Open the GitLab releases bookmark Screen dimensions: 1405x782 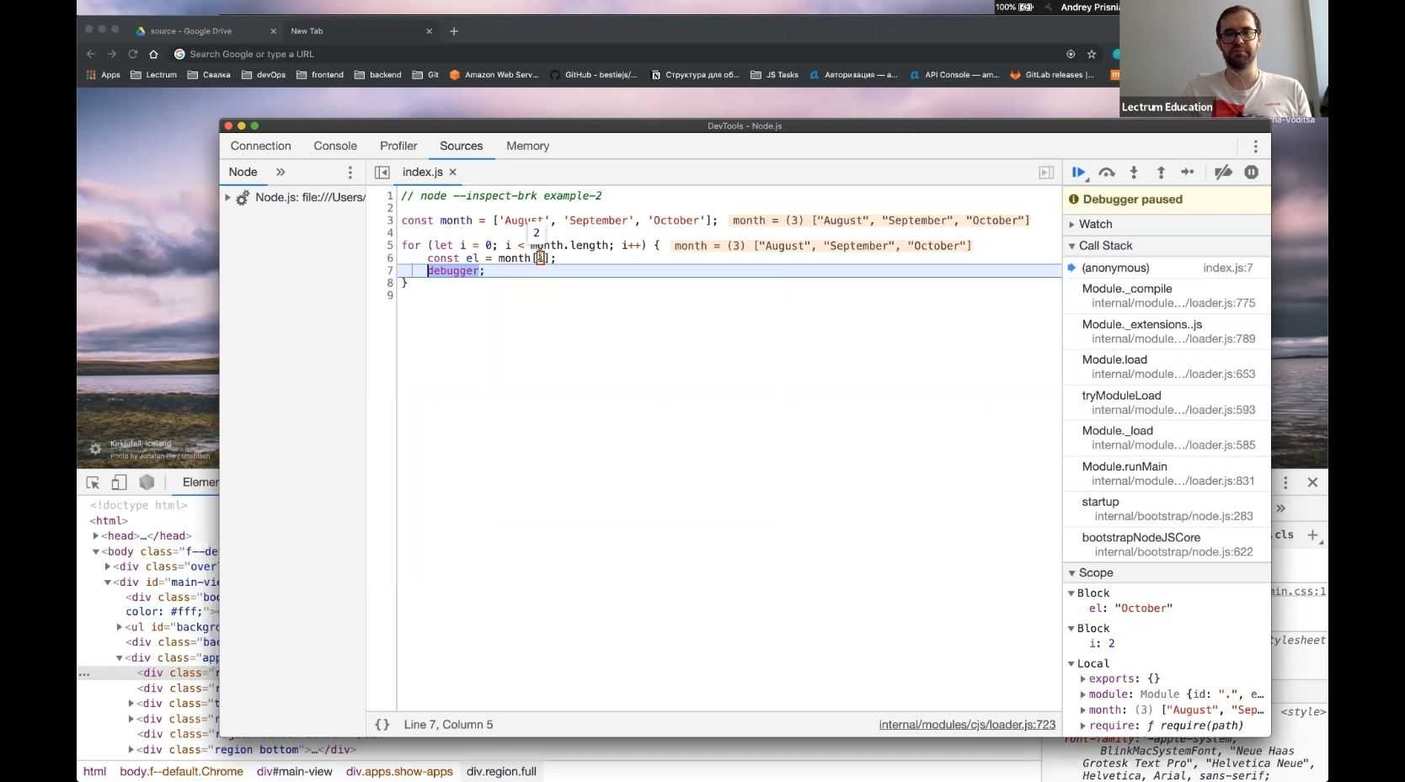[1053, 75]
